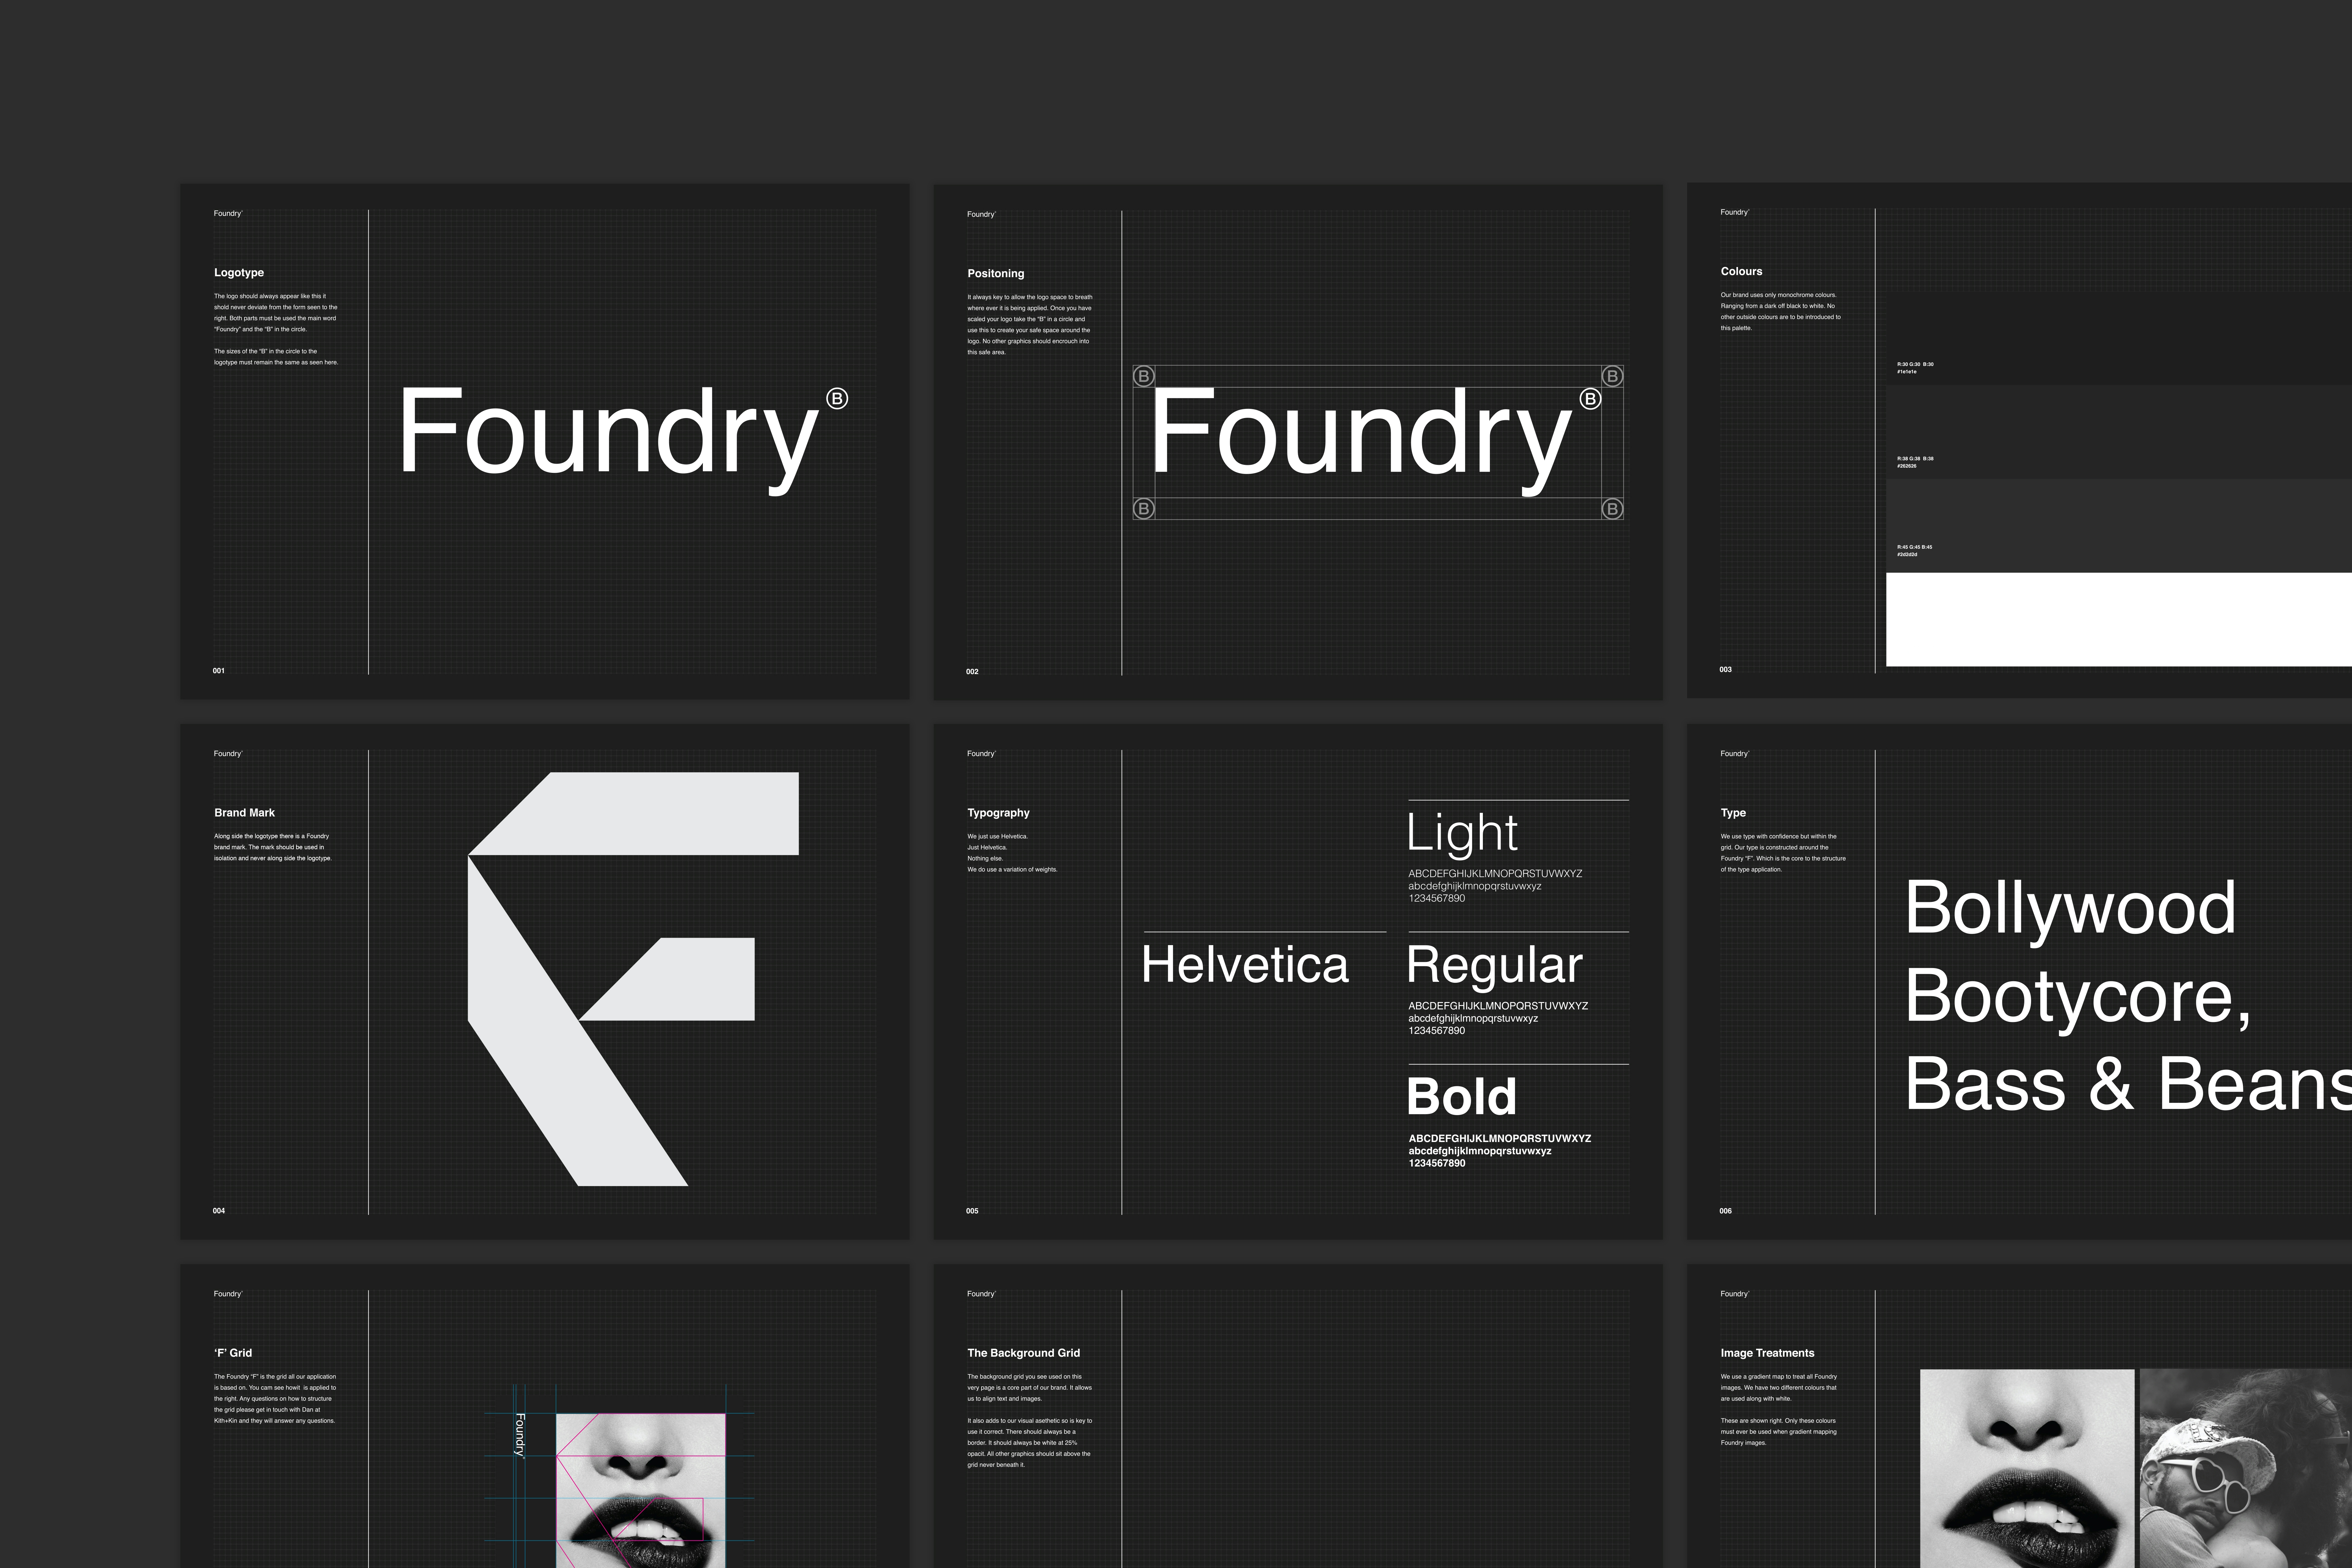The height and width of the screenshot is (1568, 2352).
Task: Click the "Bold" weight title
Action: pyautogui.click(x=1462, y=1096)
